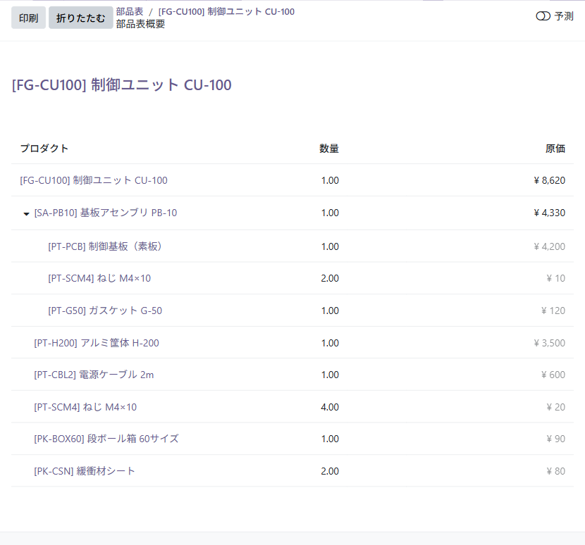Open [PT-SCM4] ねじ M4×10 with quantity 4.00
The height and width of the screenshot is (545, 585).
(x=85, y=407)
